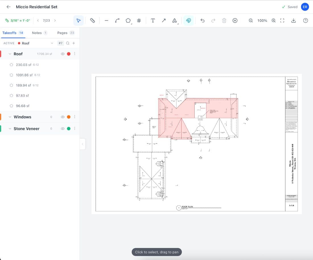313x260 pixels.
Task: Switch to the Pages tab
Action: coord(62,33)
